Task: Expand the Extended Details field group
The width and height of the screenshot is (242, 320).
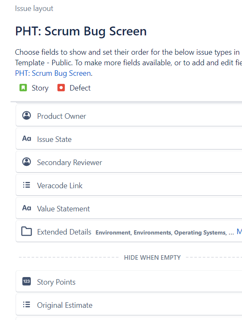Action: 129,231
